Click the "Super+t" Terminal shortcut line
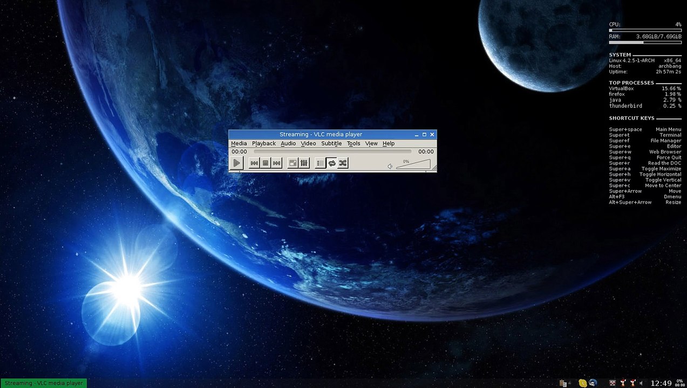687x388 pixels. click(x=645, y=135)
